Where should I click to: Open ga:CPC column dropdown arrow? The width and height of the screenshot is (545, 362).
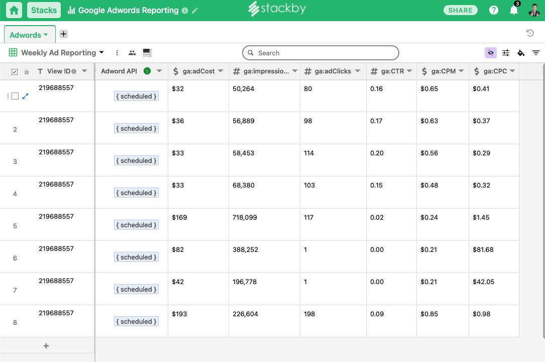[512, 71]
